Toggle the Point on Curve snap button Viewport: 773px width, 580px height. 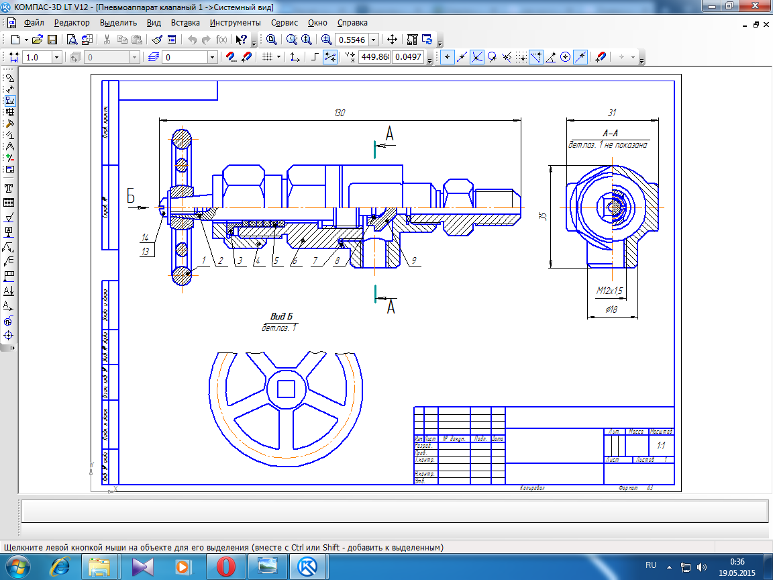tap(580, 57)
